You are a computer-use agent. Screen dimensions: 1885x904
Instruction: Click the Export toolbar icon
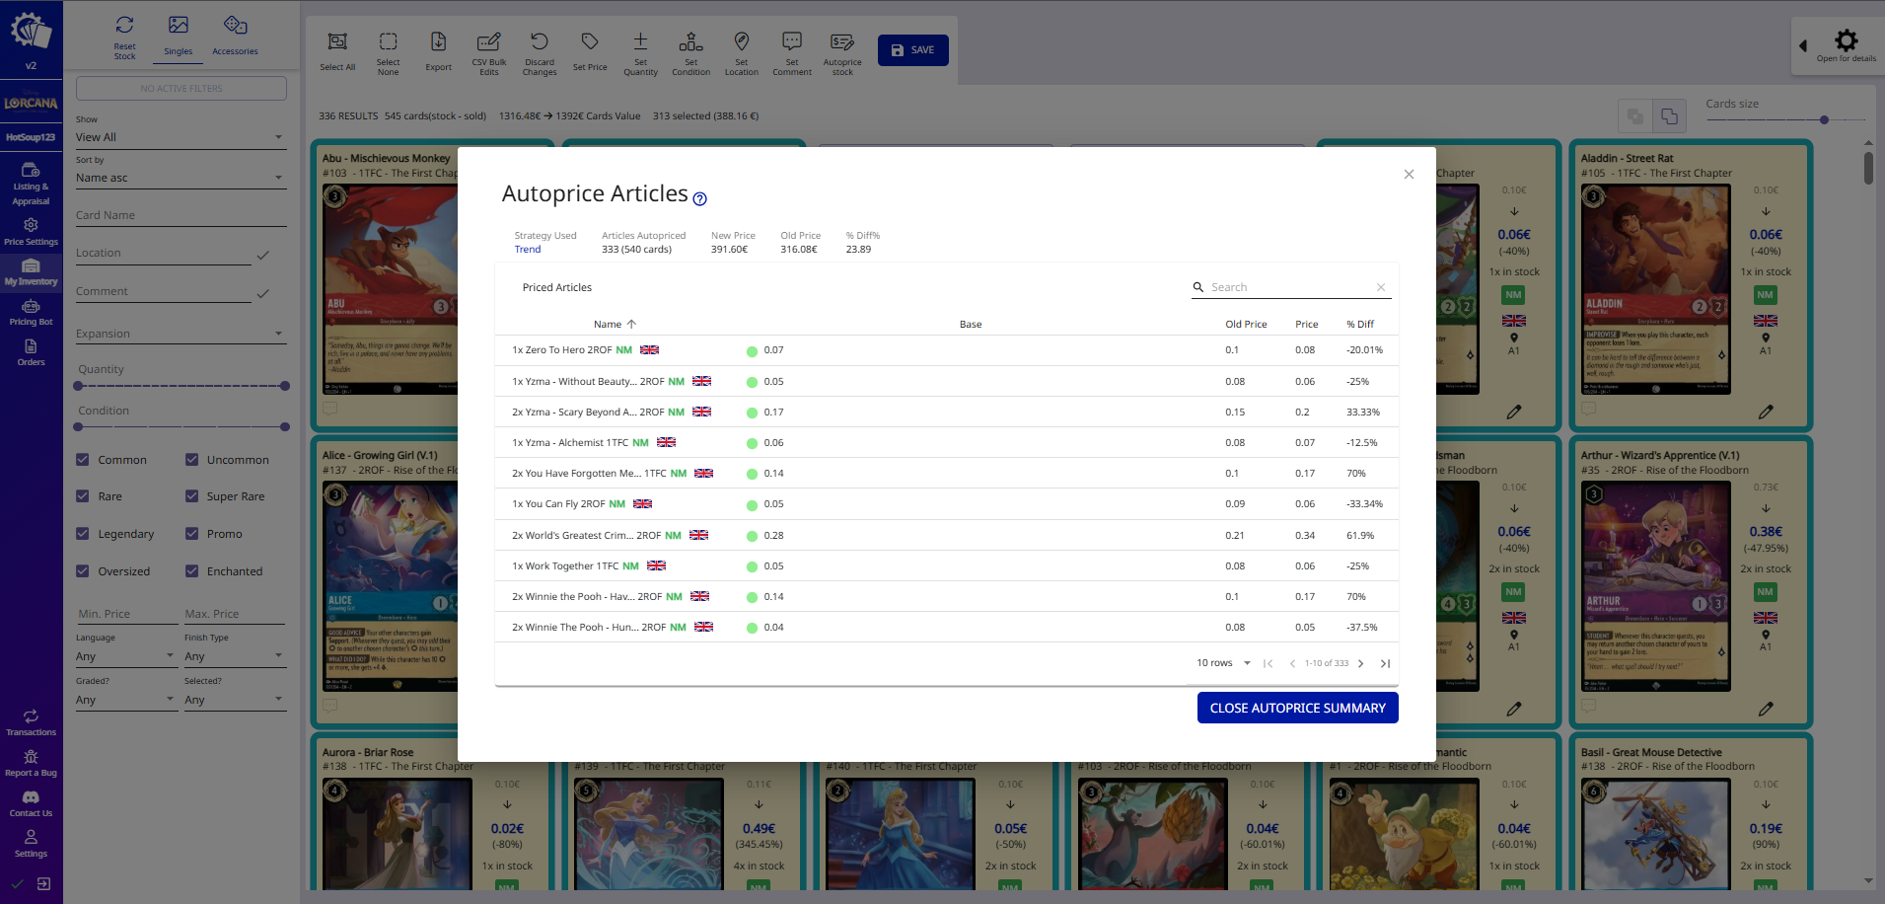point(439,41)
